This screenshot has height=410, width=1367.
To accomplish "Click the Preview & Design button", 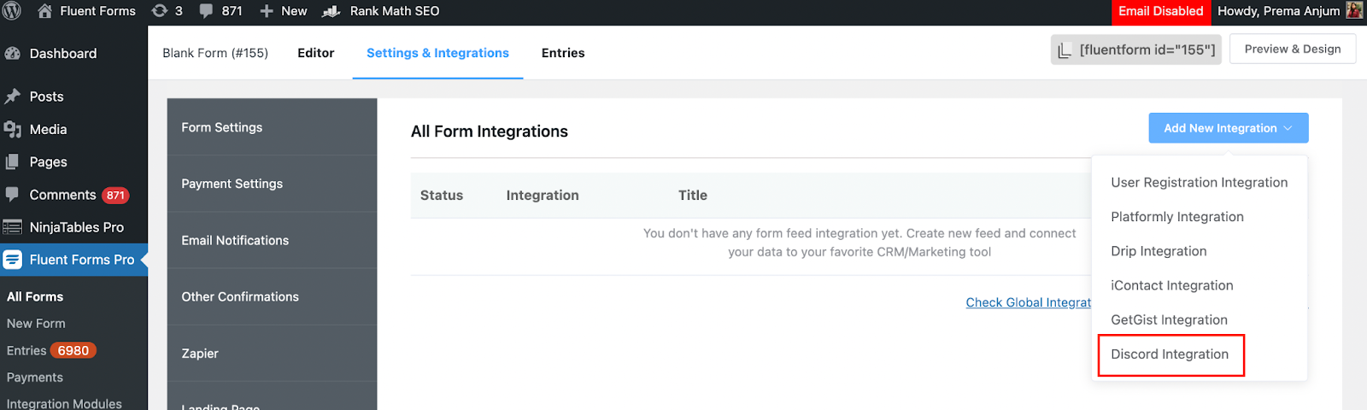I will pyautogui.click(x=1292, y=49).
